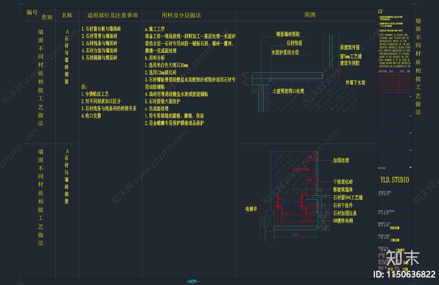Pick the text '4.石材台面与墙面砖'

99,50
